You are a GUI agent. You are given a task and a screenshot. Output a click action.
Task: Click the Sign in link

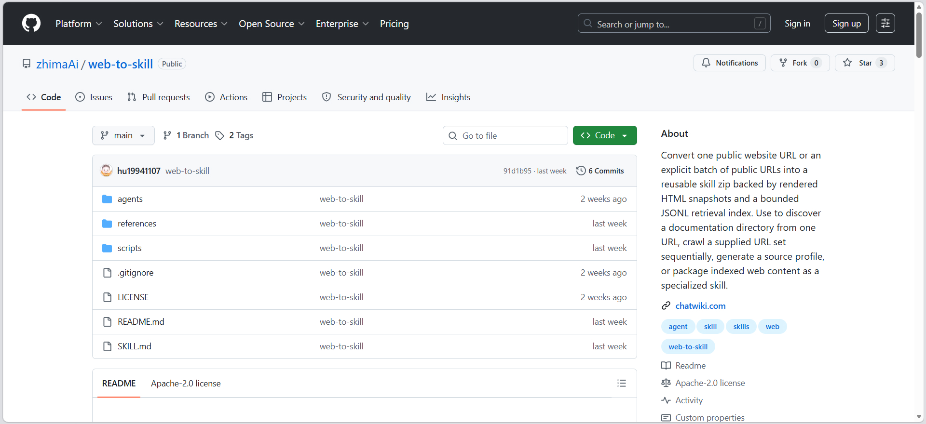point(797,23)
